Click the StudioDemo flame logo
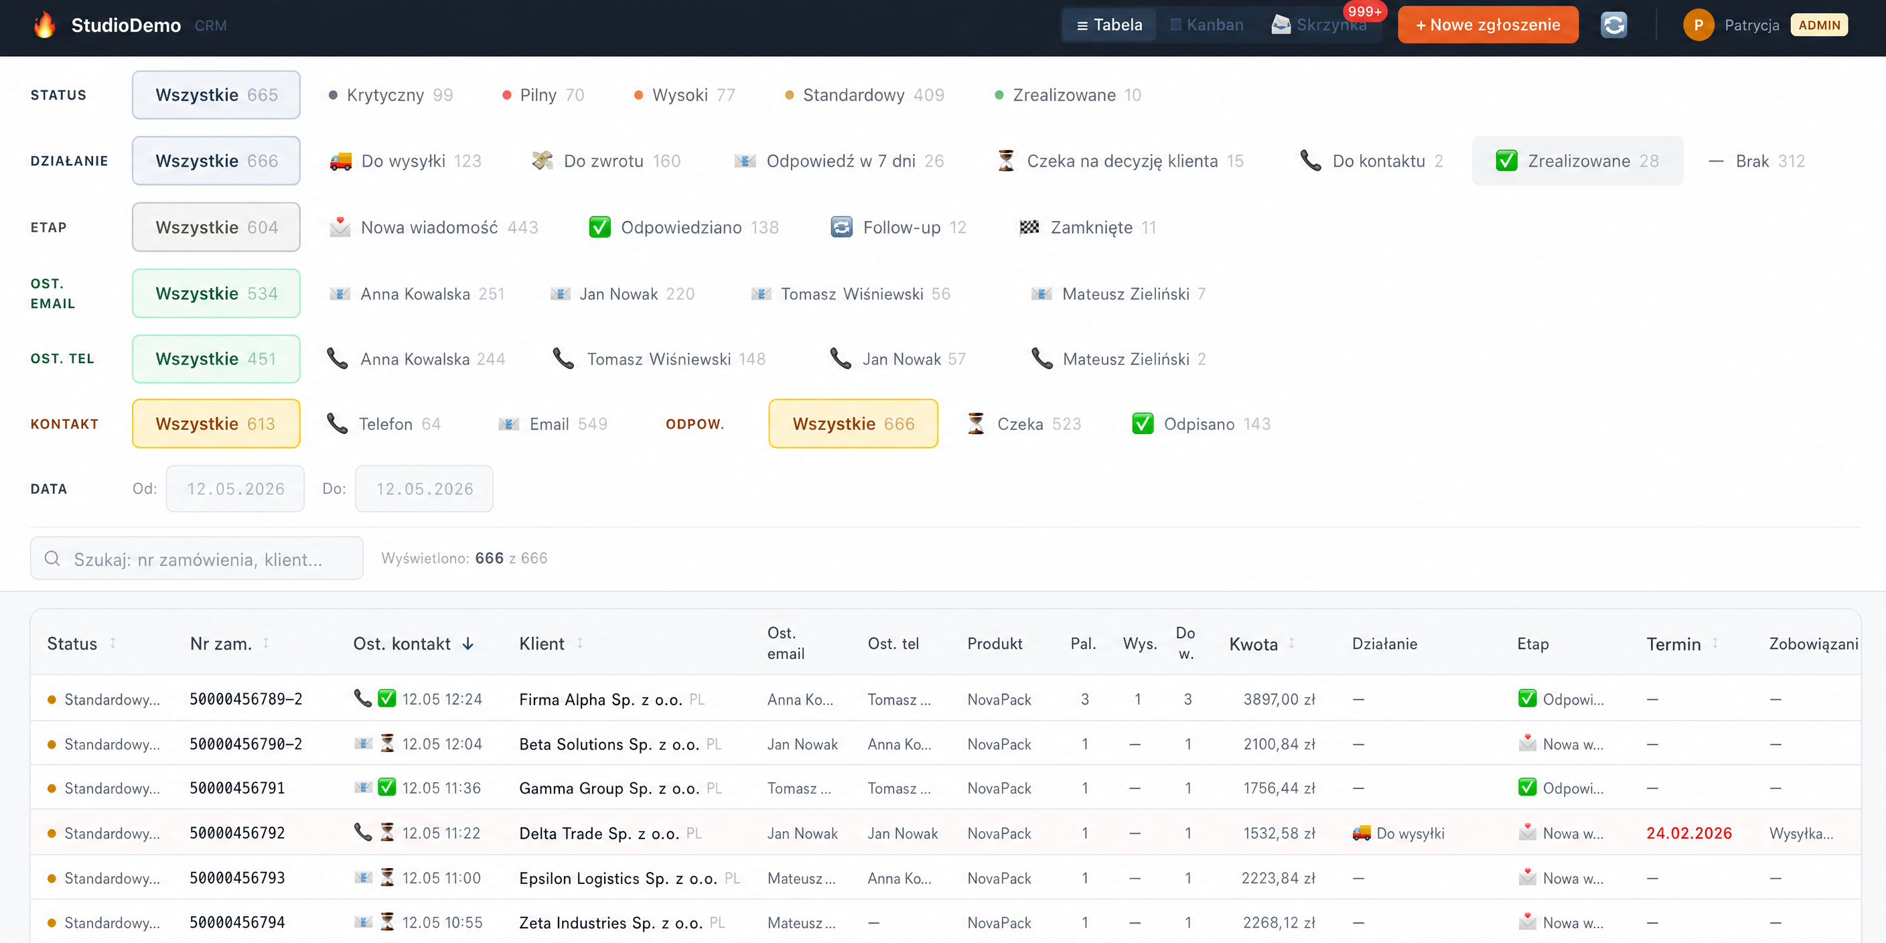 pyautogui.click(x=45, y=25)
